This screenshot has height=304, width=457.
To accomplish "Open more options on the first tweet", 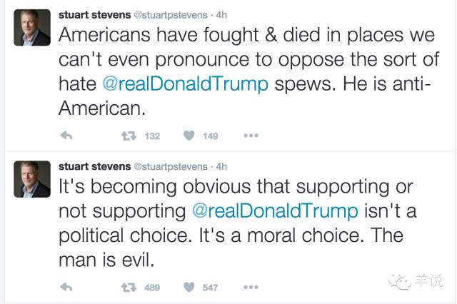I will [x=251, y=136].
